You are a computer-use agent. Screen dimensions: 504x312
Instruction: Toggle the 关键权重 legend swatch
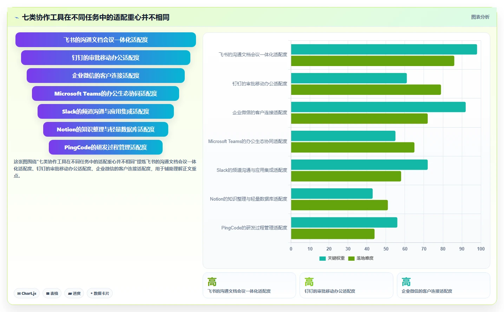[x=322, y=258]
